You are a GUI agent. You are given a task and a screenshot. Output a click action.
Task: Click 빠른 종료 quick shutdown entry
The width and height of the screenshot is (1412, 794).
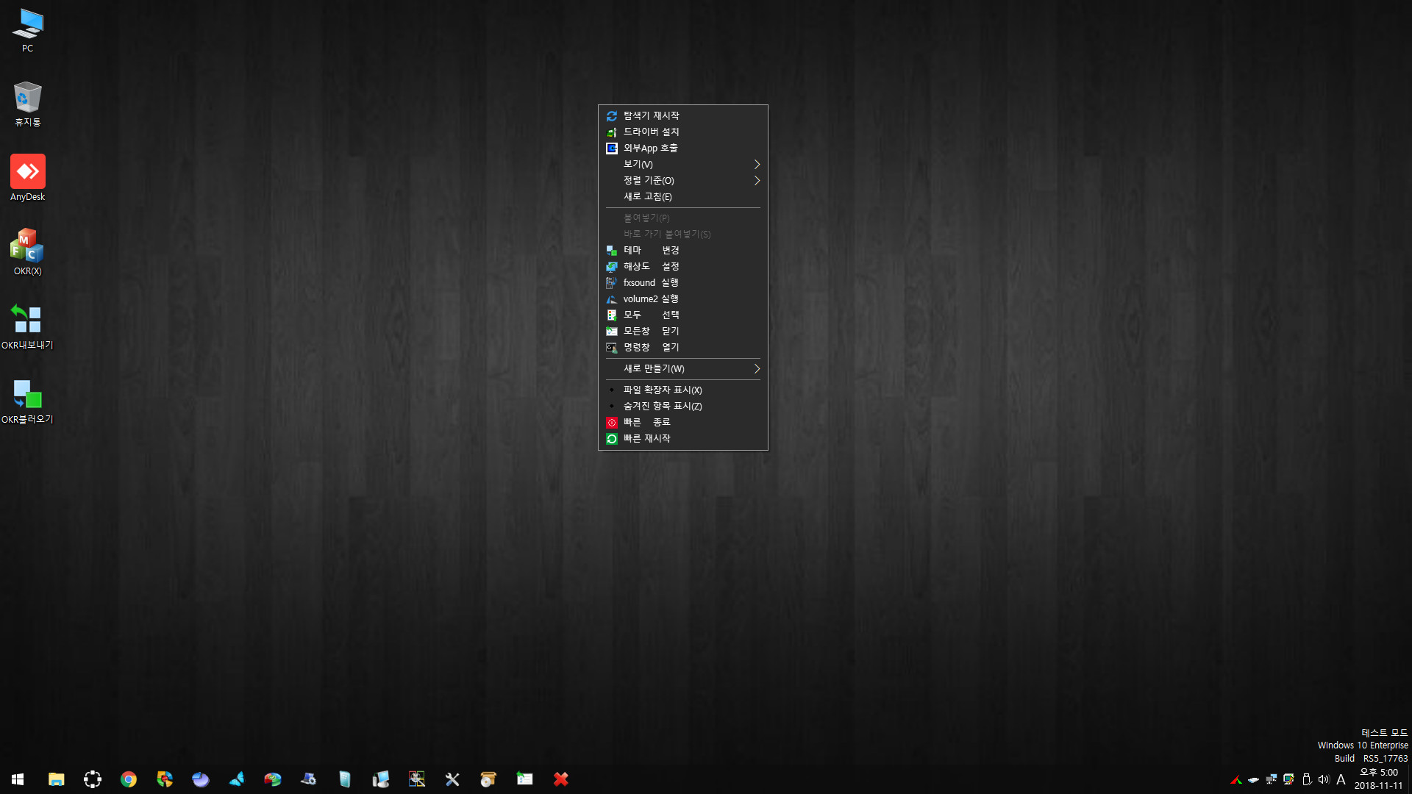[683, 423]
